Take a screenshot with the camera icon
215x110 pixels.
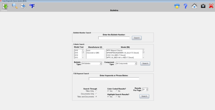(x=203, y=6)
